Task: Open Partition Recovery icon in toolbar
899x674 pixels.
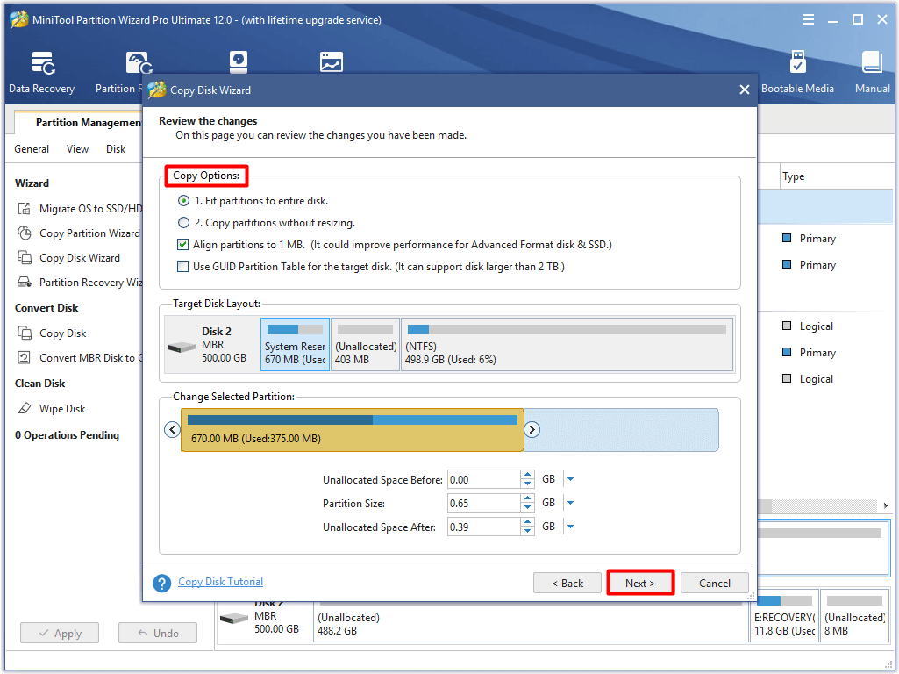Action: [139, 62]
